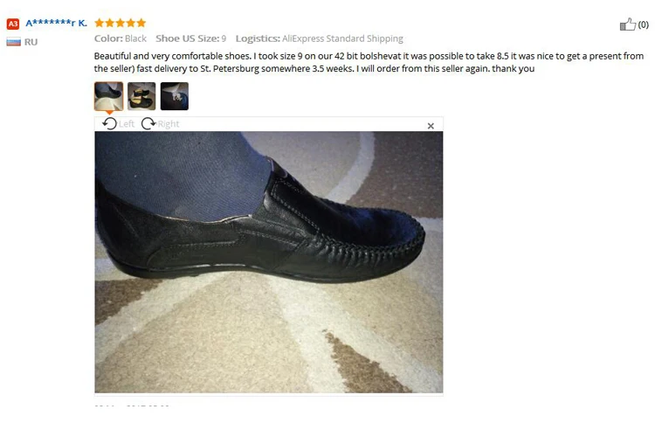The image size is (655, 437).
Task: Click "AliExpress Standard Shipping" logistics text
Action: (342, 38)
